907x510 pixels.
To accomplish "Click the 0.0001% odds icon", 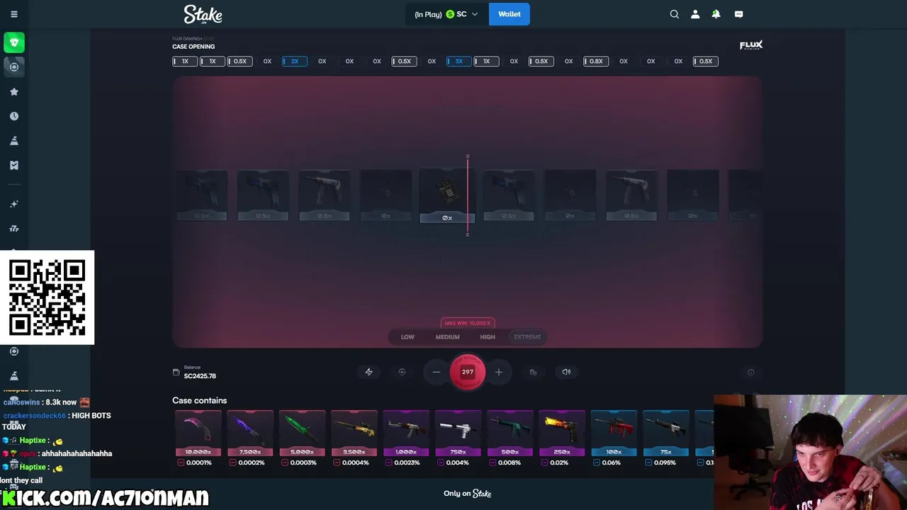I will 181,463.
